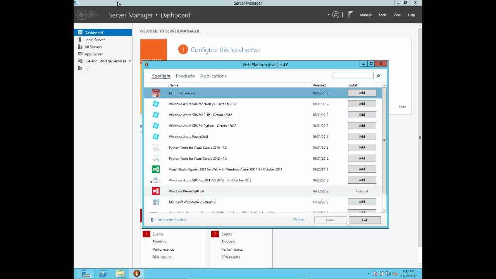496x279 pixels.
Task: Add RedCritter Tracker
Action: coord(362,93)
